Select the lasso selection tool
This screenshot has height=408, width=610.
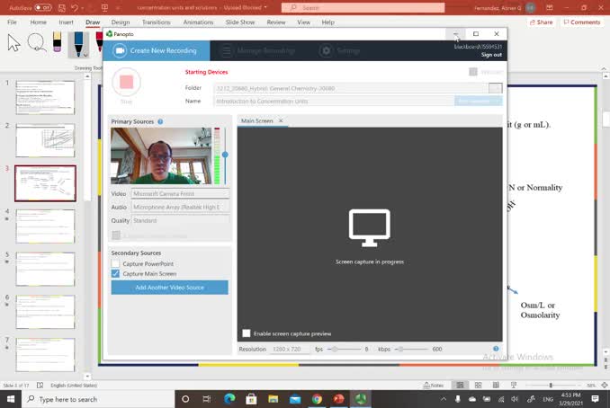[37, 42]
